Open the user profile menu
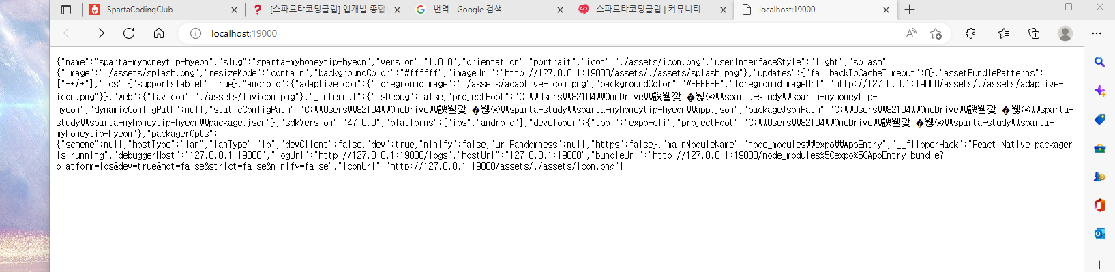Image resolution: width=1115 pixels, height=272 pixels. click(1065, 33)
